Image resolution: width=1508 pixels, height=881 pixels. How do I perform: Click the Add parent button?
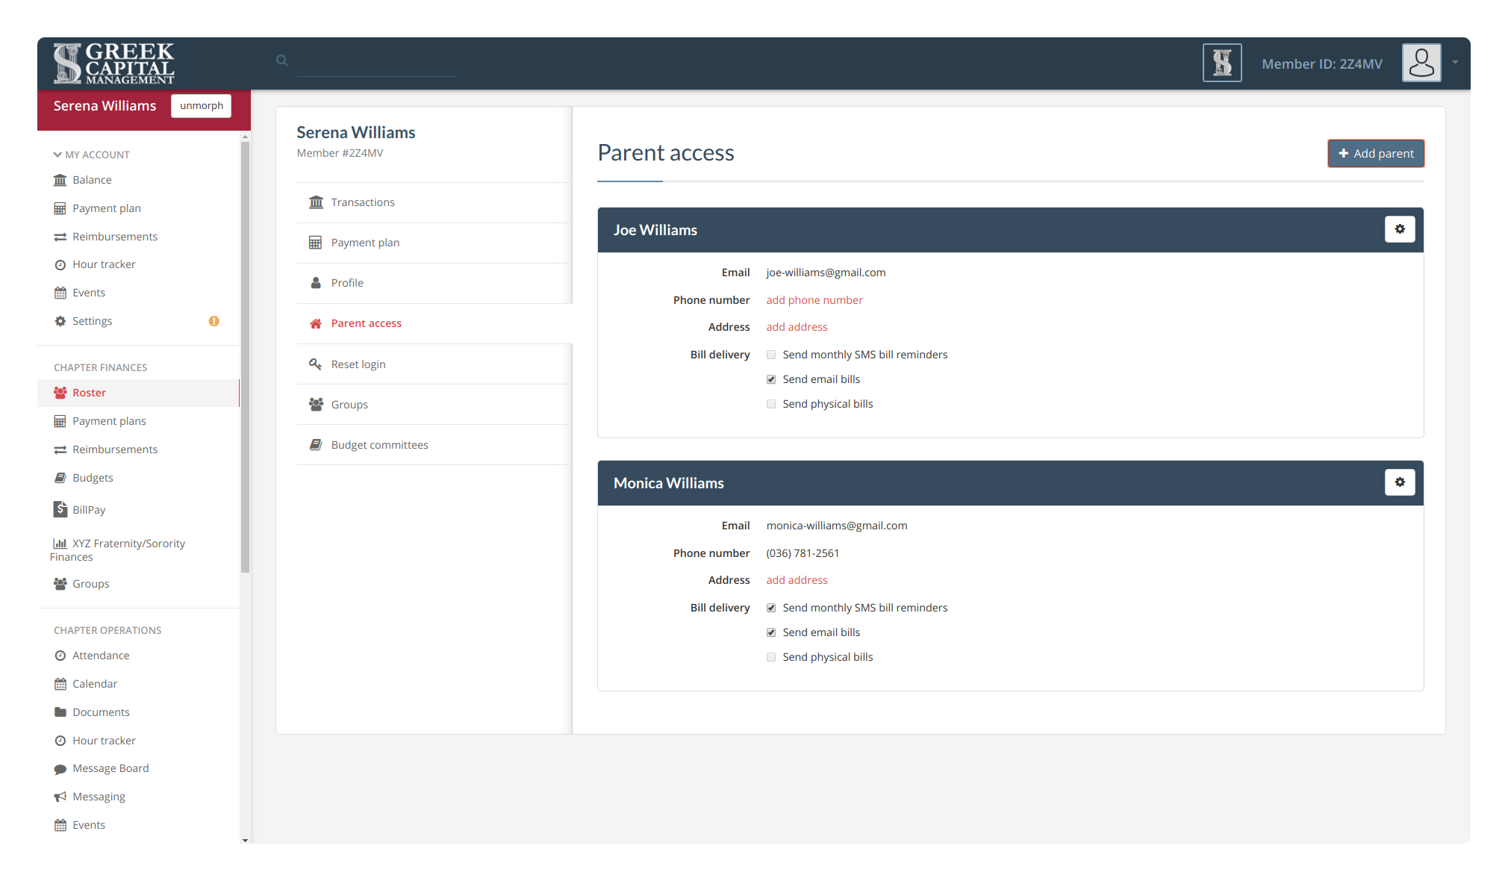click(1376, 153)
